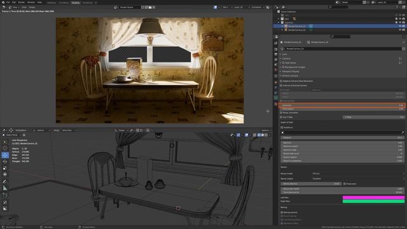Viewport: 407px width, 229px height.
Task: Enable Used as Universal Camera checkbox
Action: (281, 85)
